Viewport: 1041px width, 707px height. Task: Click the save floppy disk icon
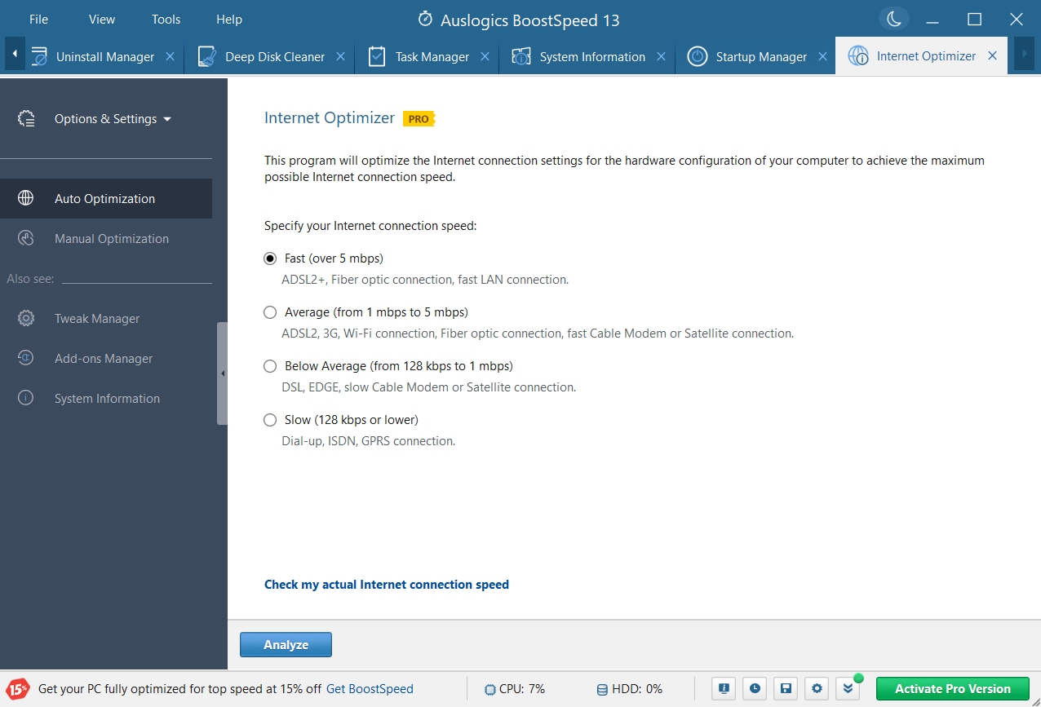pyautogui.click(x=786, y=688)
